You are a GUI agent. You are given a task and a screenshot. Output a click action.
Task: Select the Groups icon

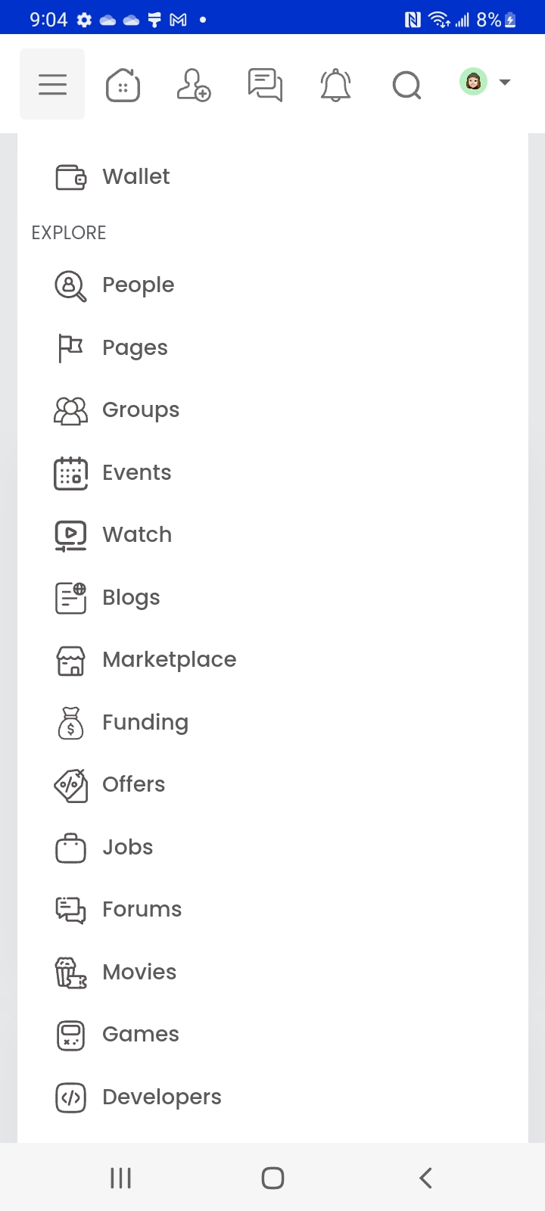tap(70, 410)
